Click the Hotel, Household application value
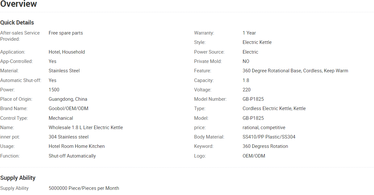This screenshot has width=374, height=195. point(67,52)
